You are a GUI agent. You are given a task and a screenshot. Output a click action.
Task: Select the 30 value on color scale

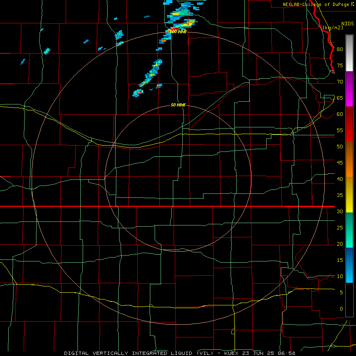tap(340, 212)
